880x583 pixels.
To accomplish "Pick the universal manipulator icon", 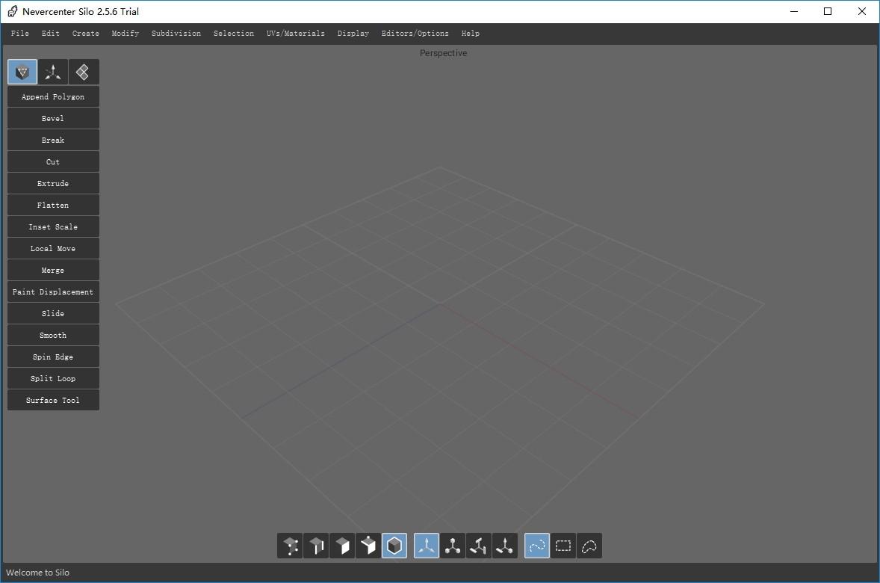I will 504,546.
